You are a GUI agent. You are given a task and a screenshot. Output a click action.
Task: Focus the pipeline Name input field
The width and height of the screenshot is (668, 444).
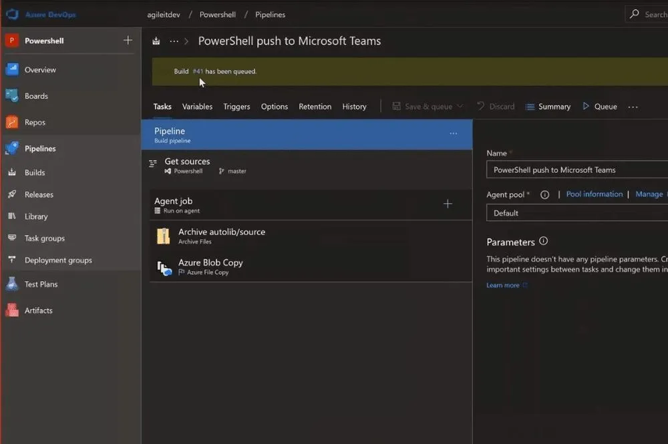(x=577, y=170)
